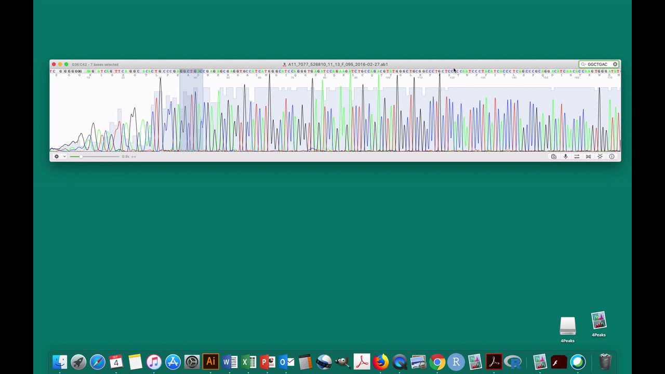This screenshot has height=374, width=665.
Task: Open Safari from the Dock
Action: point(97,362)
